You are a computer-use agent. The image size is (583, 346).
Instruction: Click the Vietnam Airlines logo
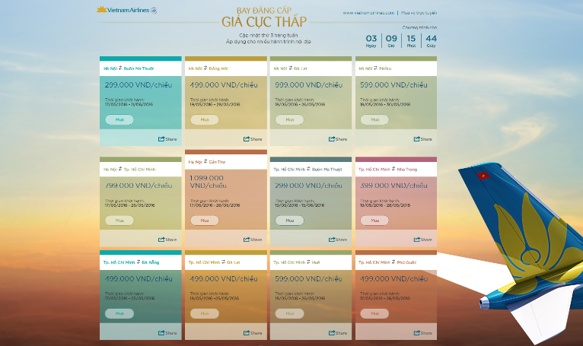(x=127, y=10)
